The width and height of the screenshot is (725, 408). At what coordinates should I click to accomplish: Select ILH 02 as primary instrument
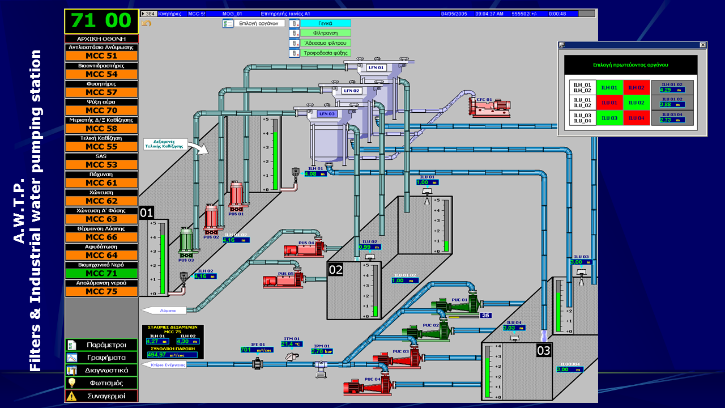tap(636, 87)
